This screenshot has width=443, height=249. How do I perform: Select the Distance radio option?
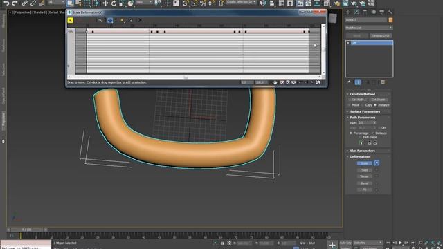click(379, 133)
